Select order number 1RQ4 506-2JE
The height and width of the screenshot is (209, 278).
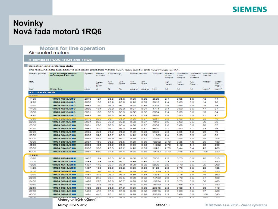64,125
